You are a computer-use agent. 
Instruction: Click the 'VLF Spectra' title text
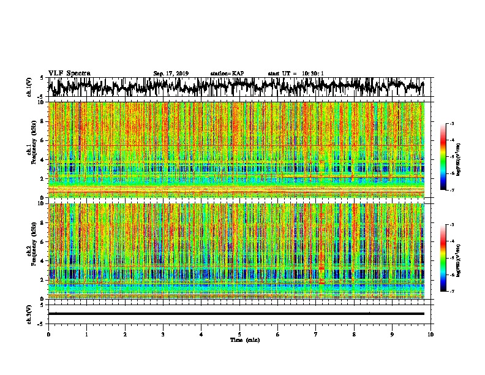click(69, 74)
